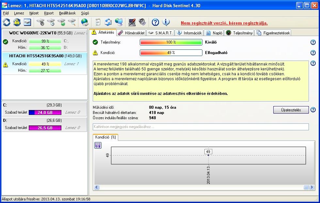Viewport: 320px width, 203px height.
Task: Open the Lemez menu
Action: [x=19, y=13]
